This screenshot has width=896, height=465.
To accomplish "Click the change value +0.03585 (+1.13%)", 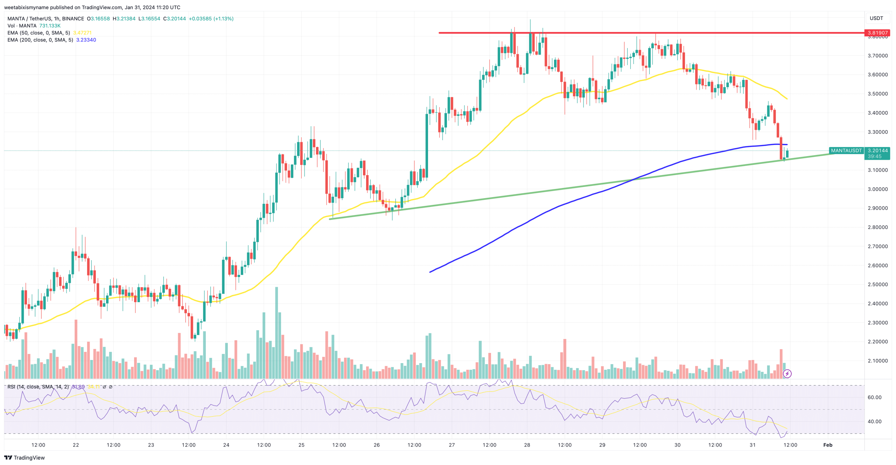I will (211, 19).
